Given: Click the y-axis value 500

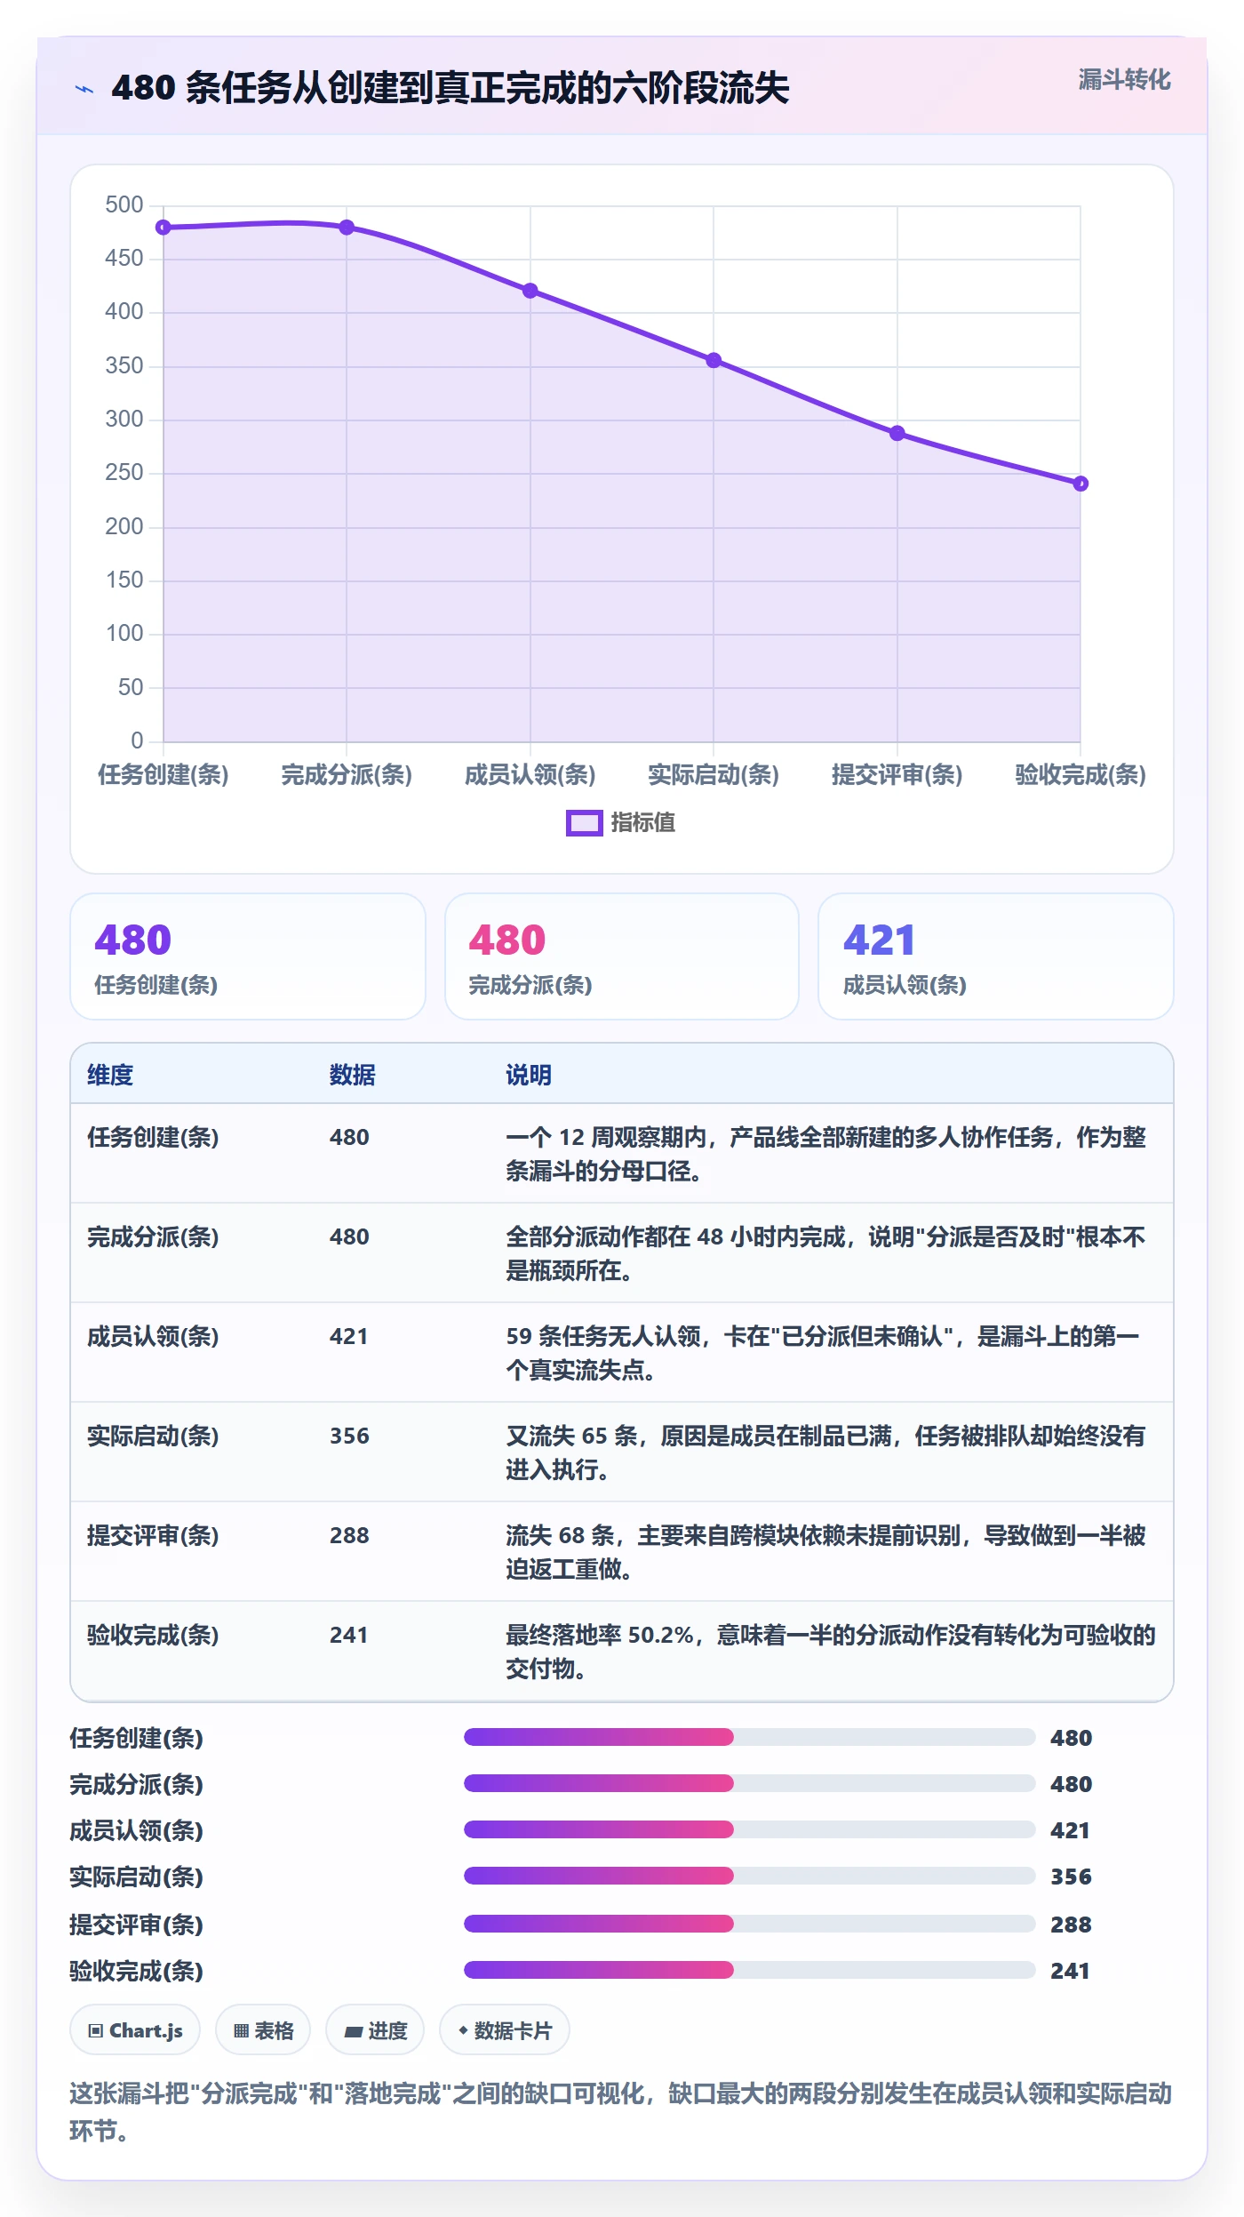Looking at the screenshot, I should coord(124,205).
